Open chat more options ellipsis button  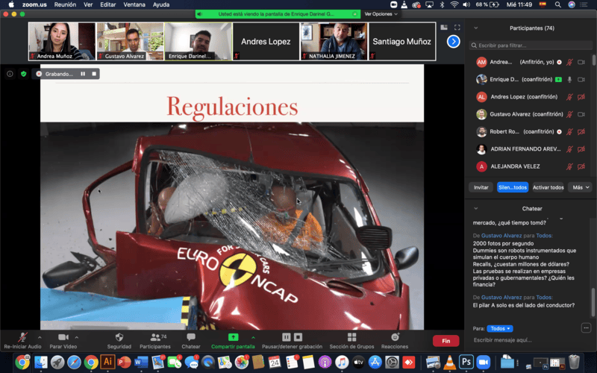click(x=586, y=327)
